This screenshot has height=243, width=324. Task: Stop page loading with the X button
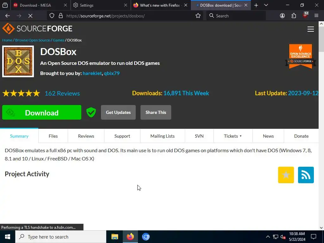point(30,16)
